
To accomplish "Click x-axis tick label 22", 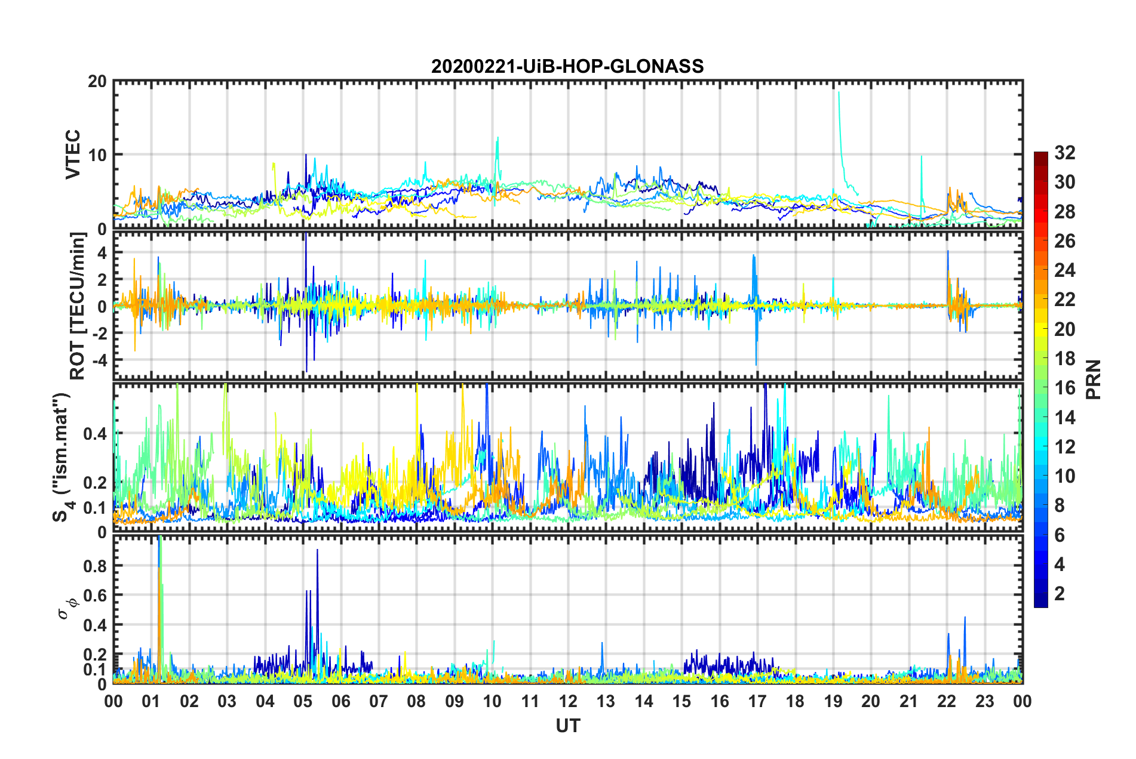I will pyautogui.click(x=947, y=701).
